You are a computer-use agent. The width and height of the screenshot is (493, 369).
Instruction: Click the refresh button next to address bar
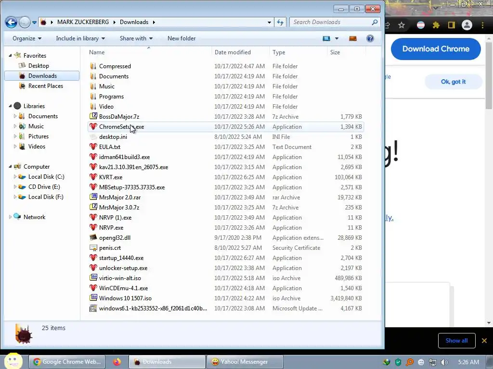pyautogui.click(x=280, y=22)
